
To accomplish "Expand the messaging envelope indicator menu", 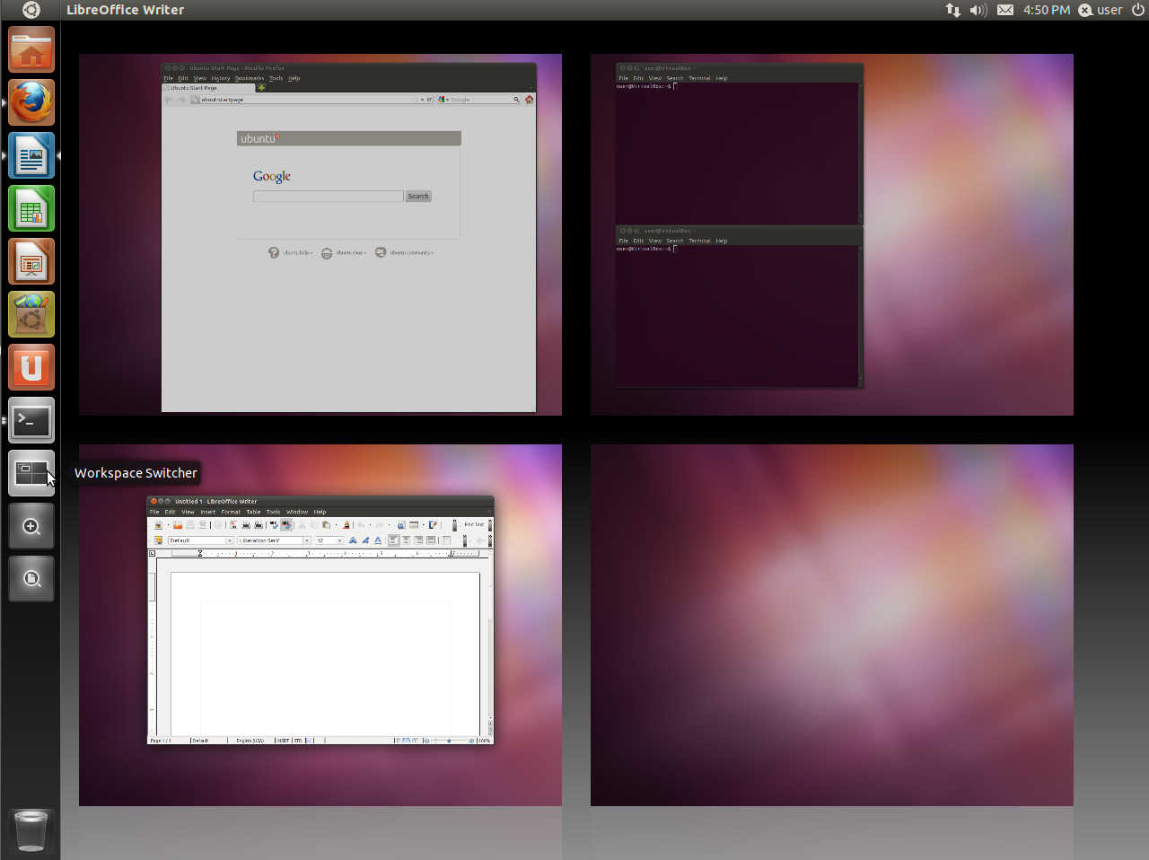I will tap(1005, 10).
